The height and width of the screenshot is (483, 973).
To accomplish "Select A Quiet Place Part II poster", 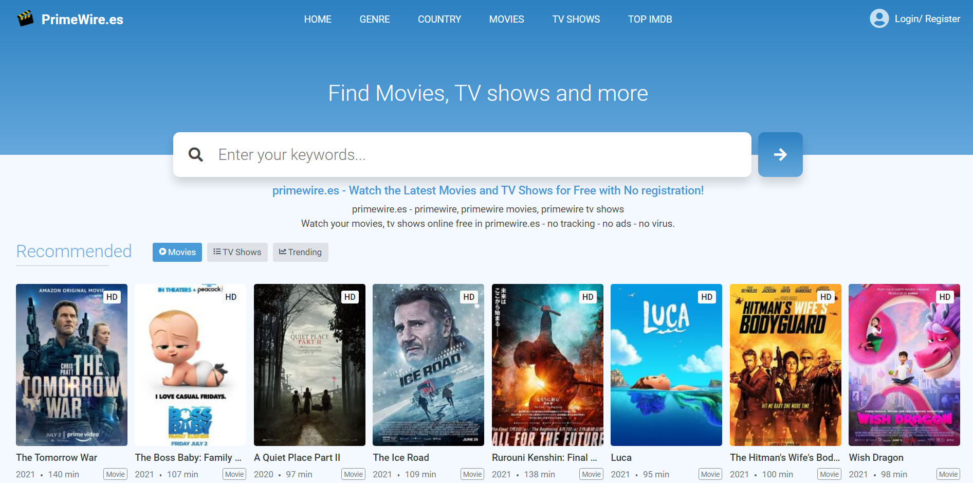I will pyautogui.click(x=309, y=365).
